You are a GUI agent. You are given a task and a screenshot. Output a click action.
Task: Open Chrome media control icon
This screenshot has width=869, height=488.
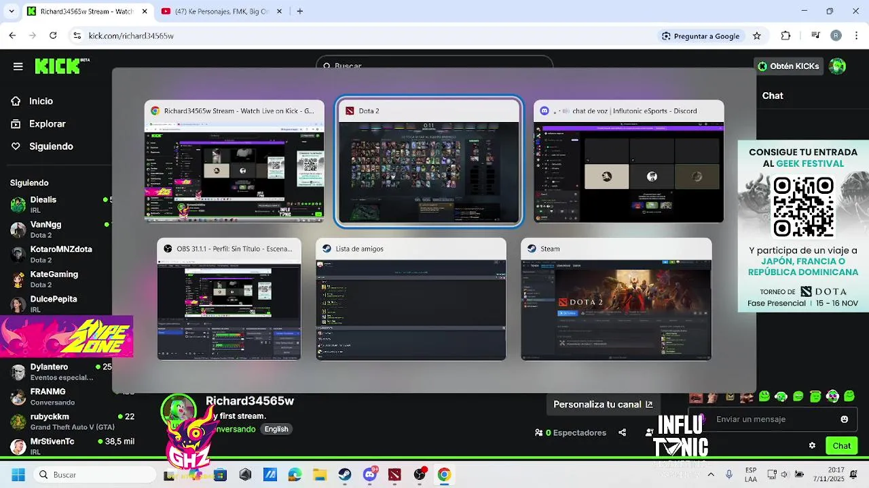point(816,36)
